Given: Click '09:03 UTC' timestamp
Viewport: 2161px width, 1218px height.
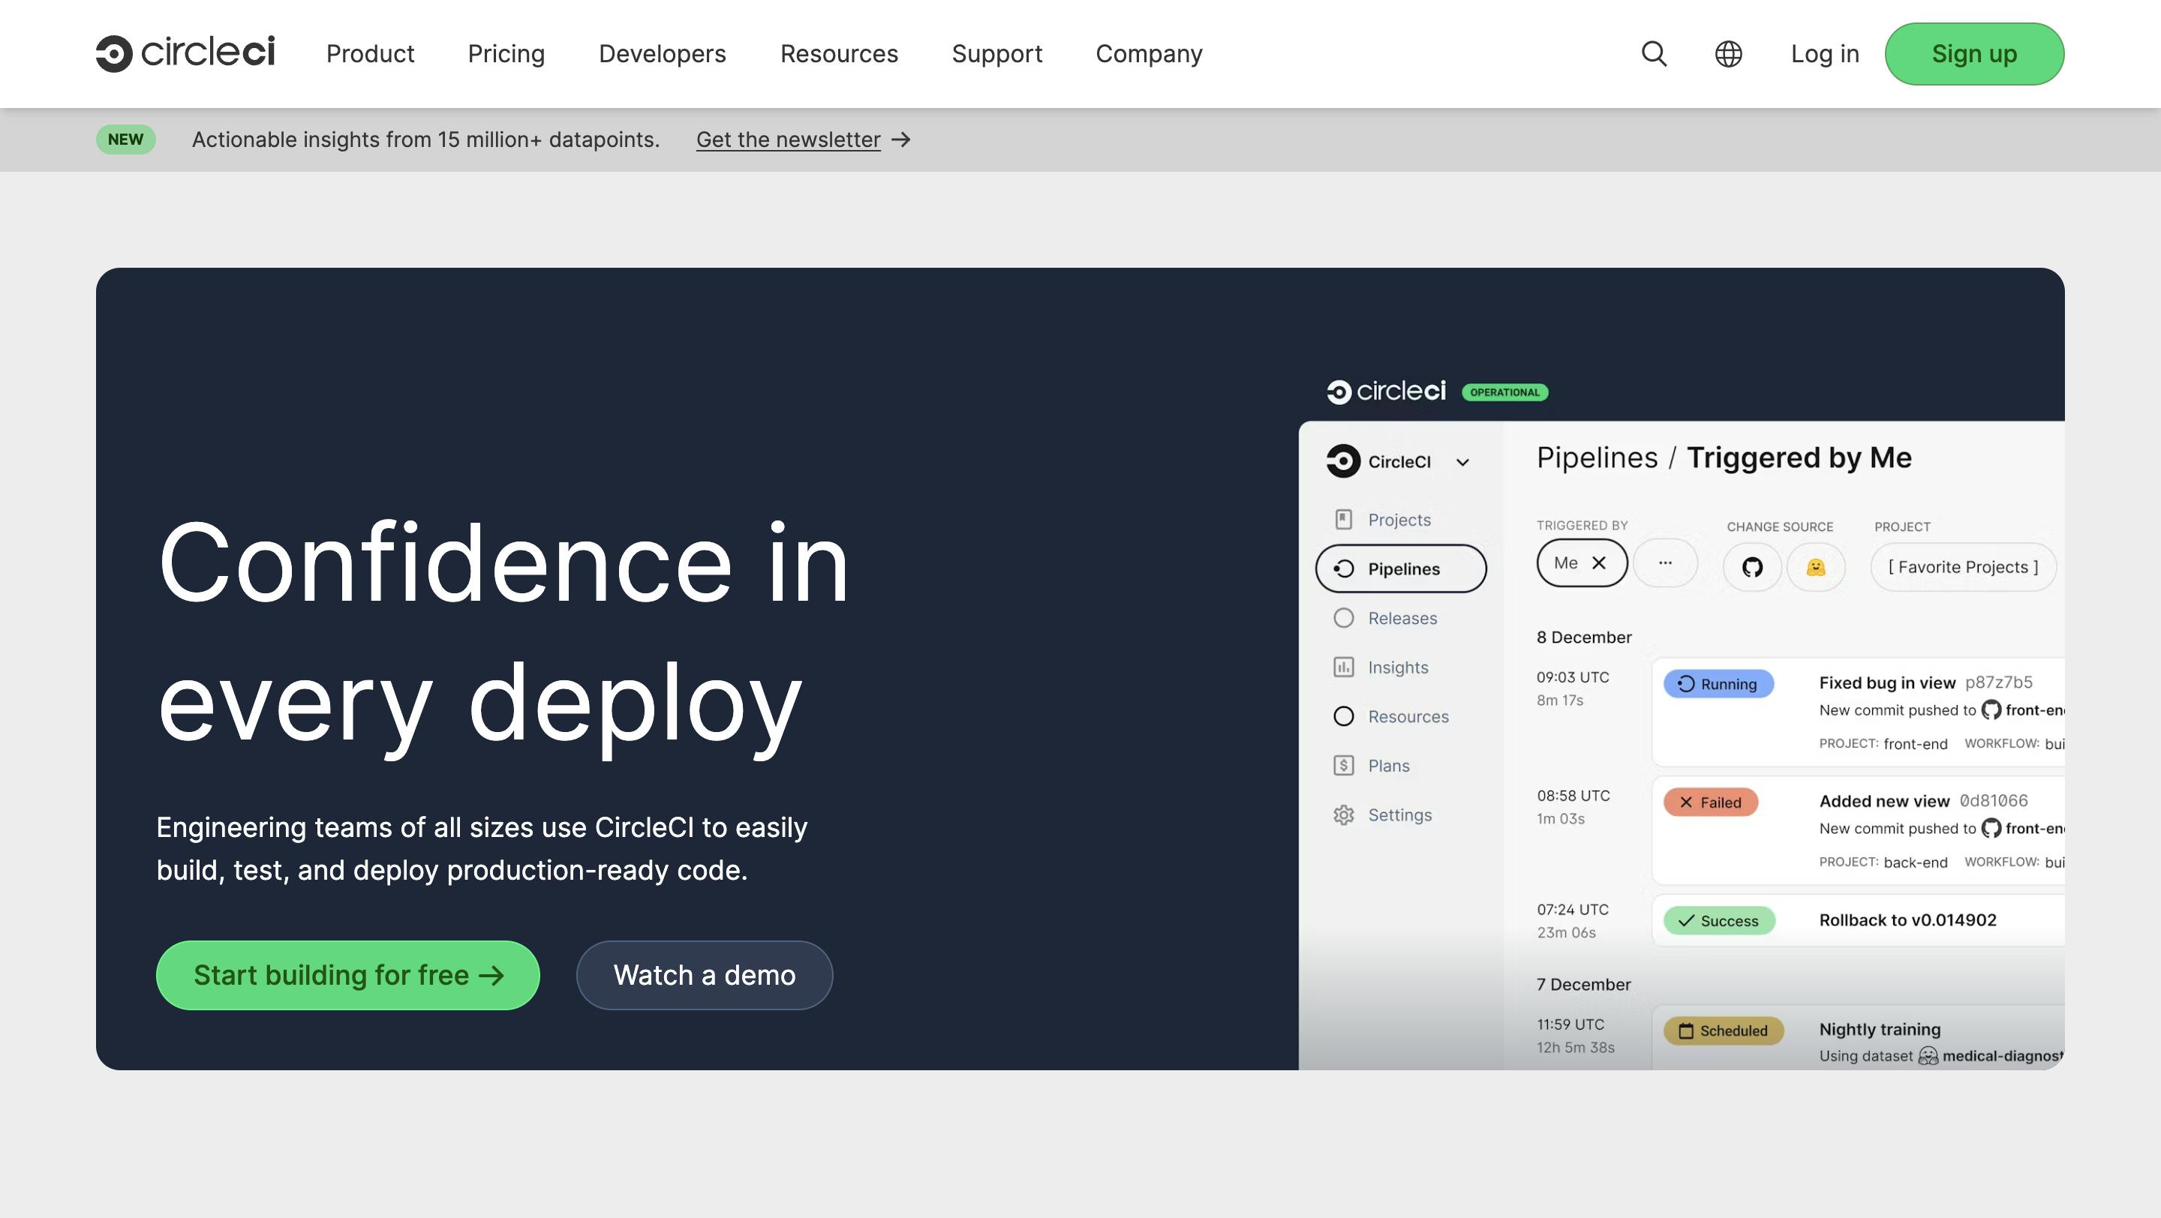Looking at the screenshot, I should (x=1572, y=676).
